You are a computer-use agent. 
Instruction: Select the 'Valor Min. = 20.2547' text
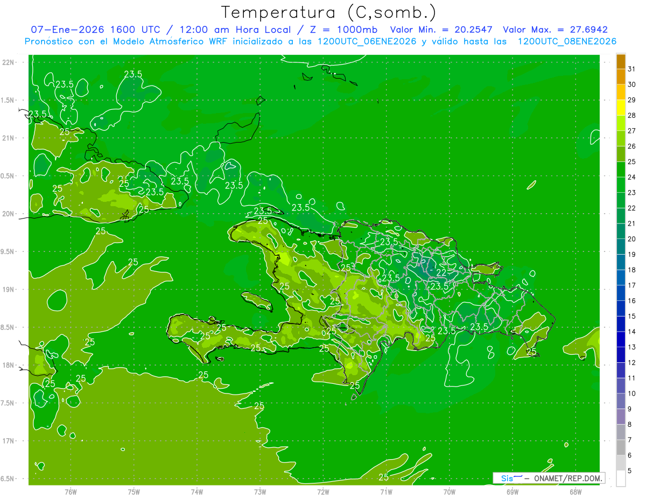click(x=441, y=30)
